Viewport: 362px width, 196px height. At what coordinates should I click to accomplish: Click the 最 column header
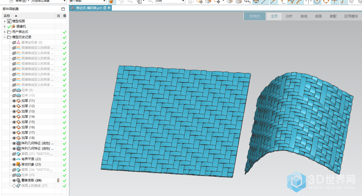(x=64, y=16)
